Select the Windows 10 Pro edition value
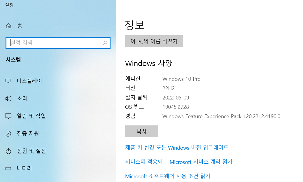The height and width of the screenshot is (182, 303). [x=181, y=79]
